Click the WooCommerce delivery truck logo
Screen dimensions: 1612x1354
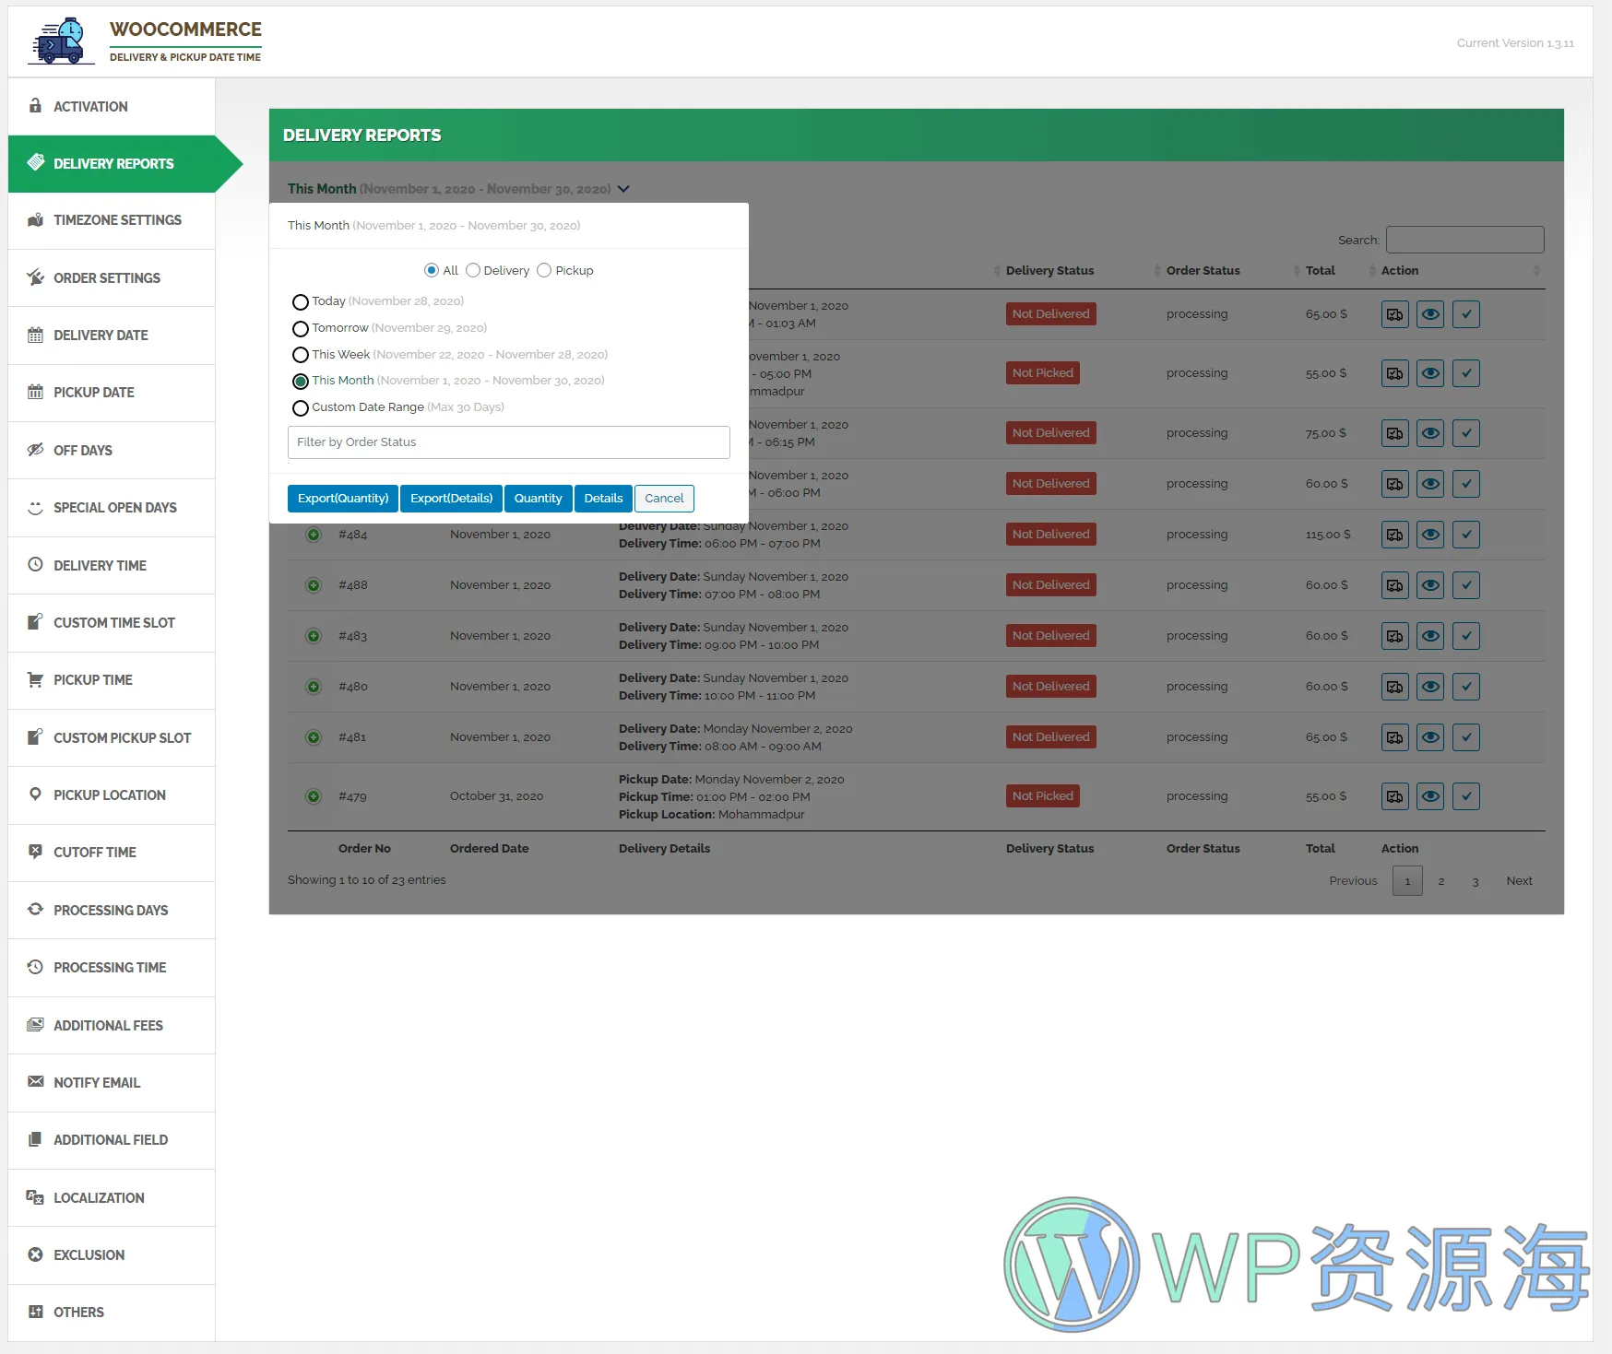[61, 41]
